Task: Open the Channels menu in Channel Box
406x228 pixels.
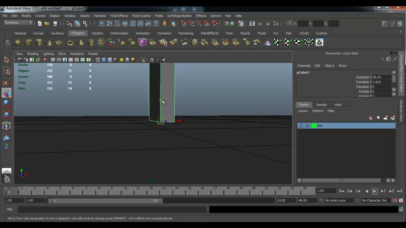Action: (x=304, y=66)
